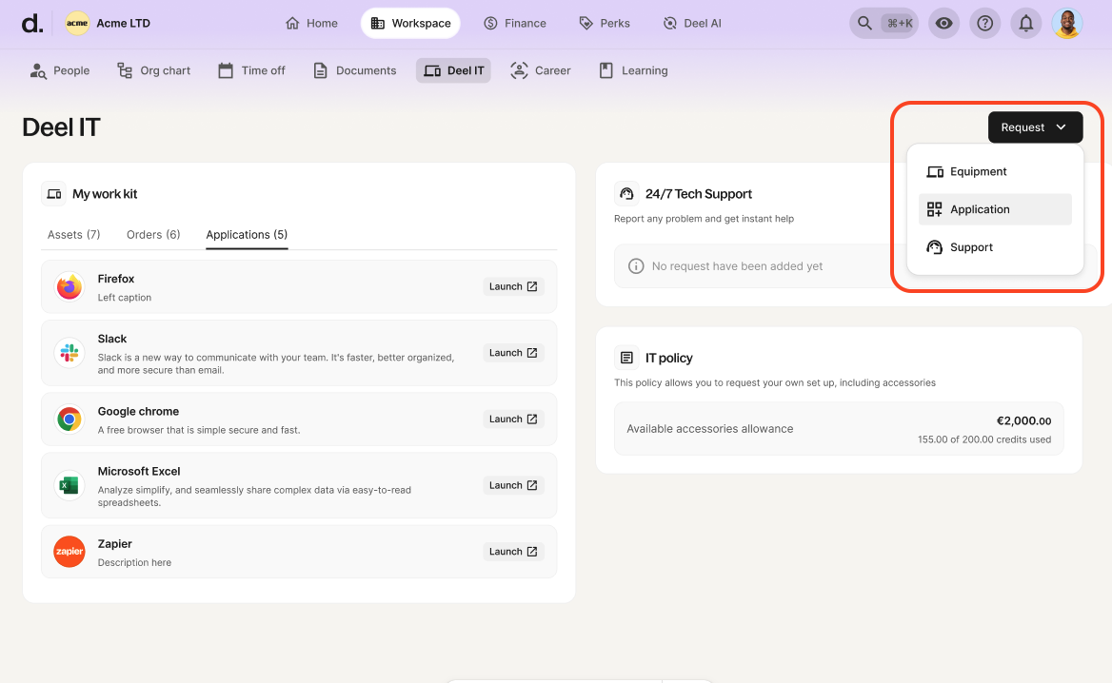Select Equipment from Request menu

coord(978,172)
